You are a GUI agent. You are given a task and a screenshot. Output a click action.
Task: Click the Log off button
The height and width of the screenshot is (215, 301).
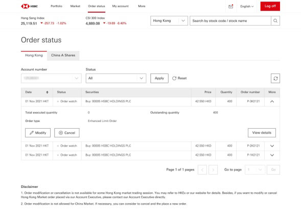click(270, 6)
